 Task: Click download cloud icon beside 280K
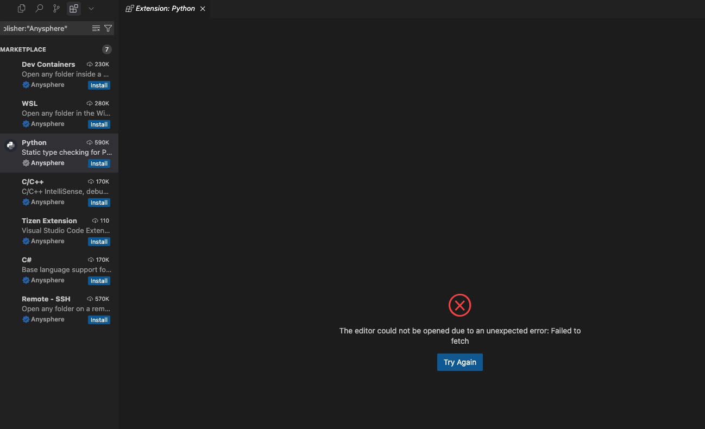pos(90,103)
